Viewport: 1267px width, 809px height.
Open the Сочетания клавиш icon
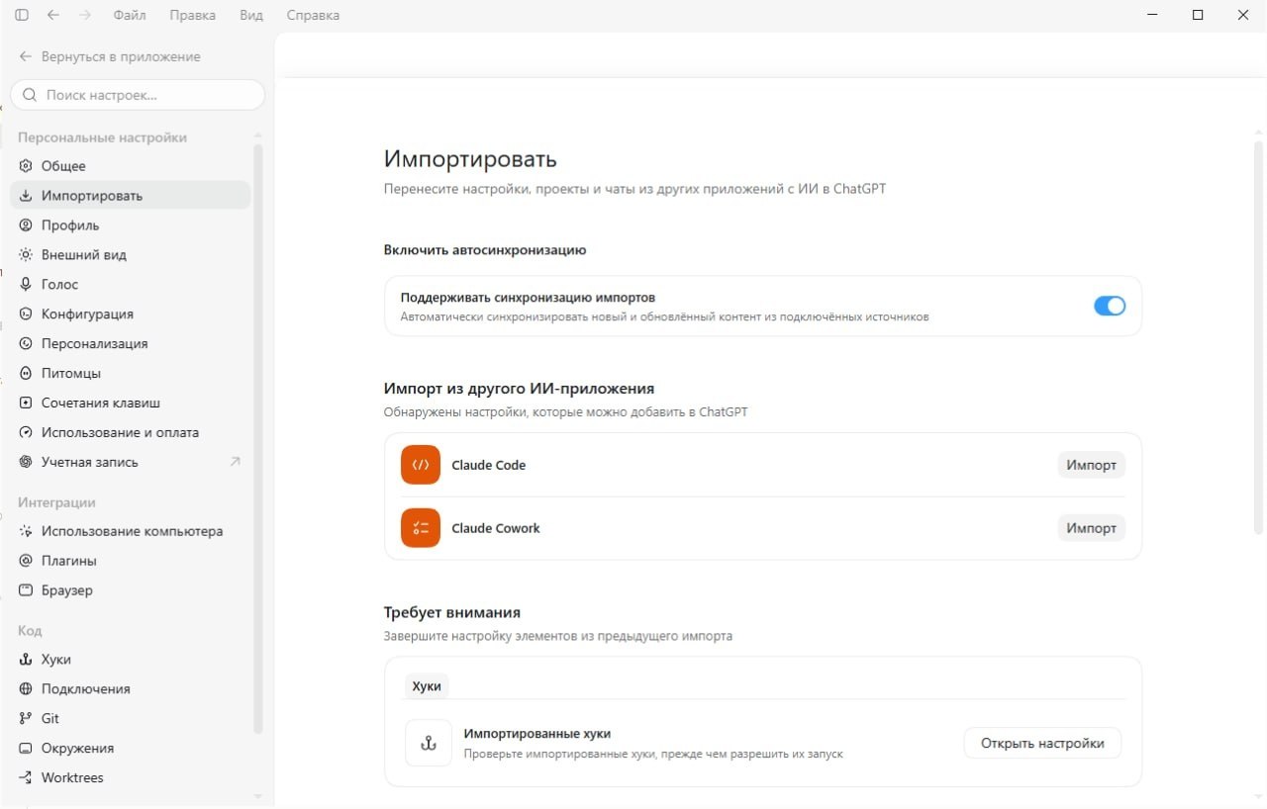click(26, 404)
